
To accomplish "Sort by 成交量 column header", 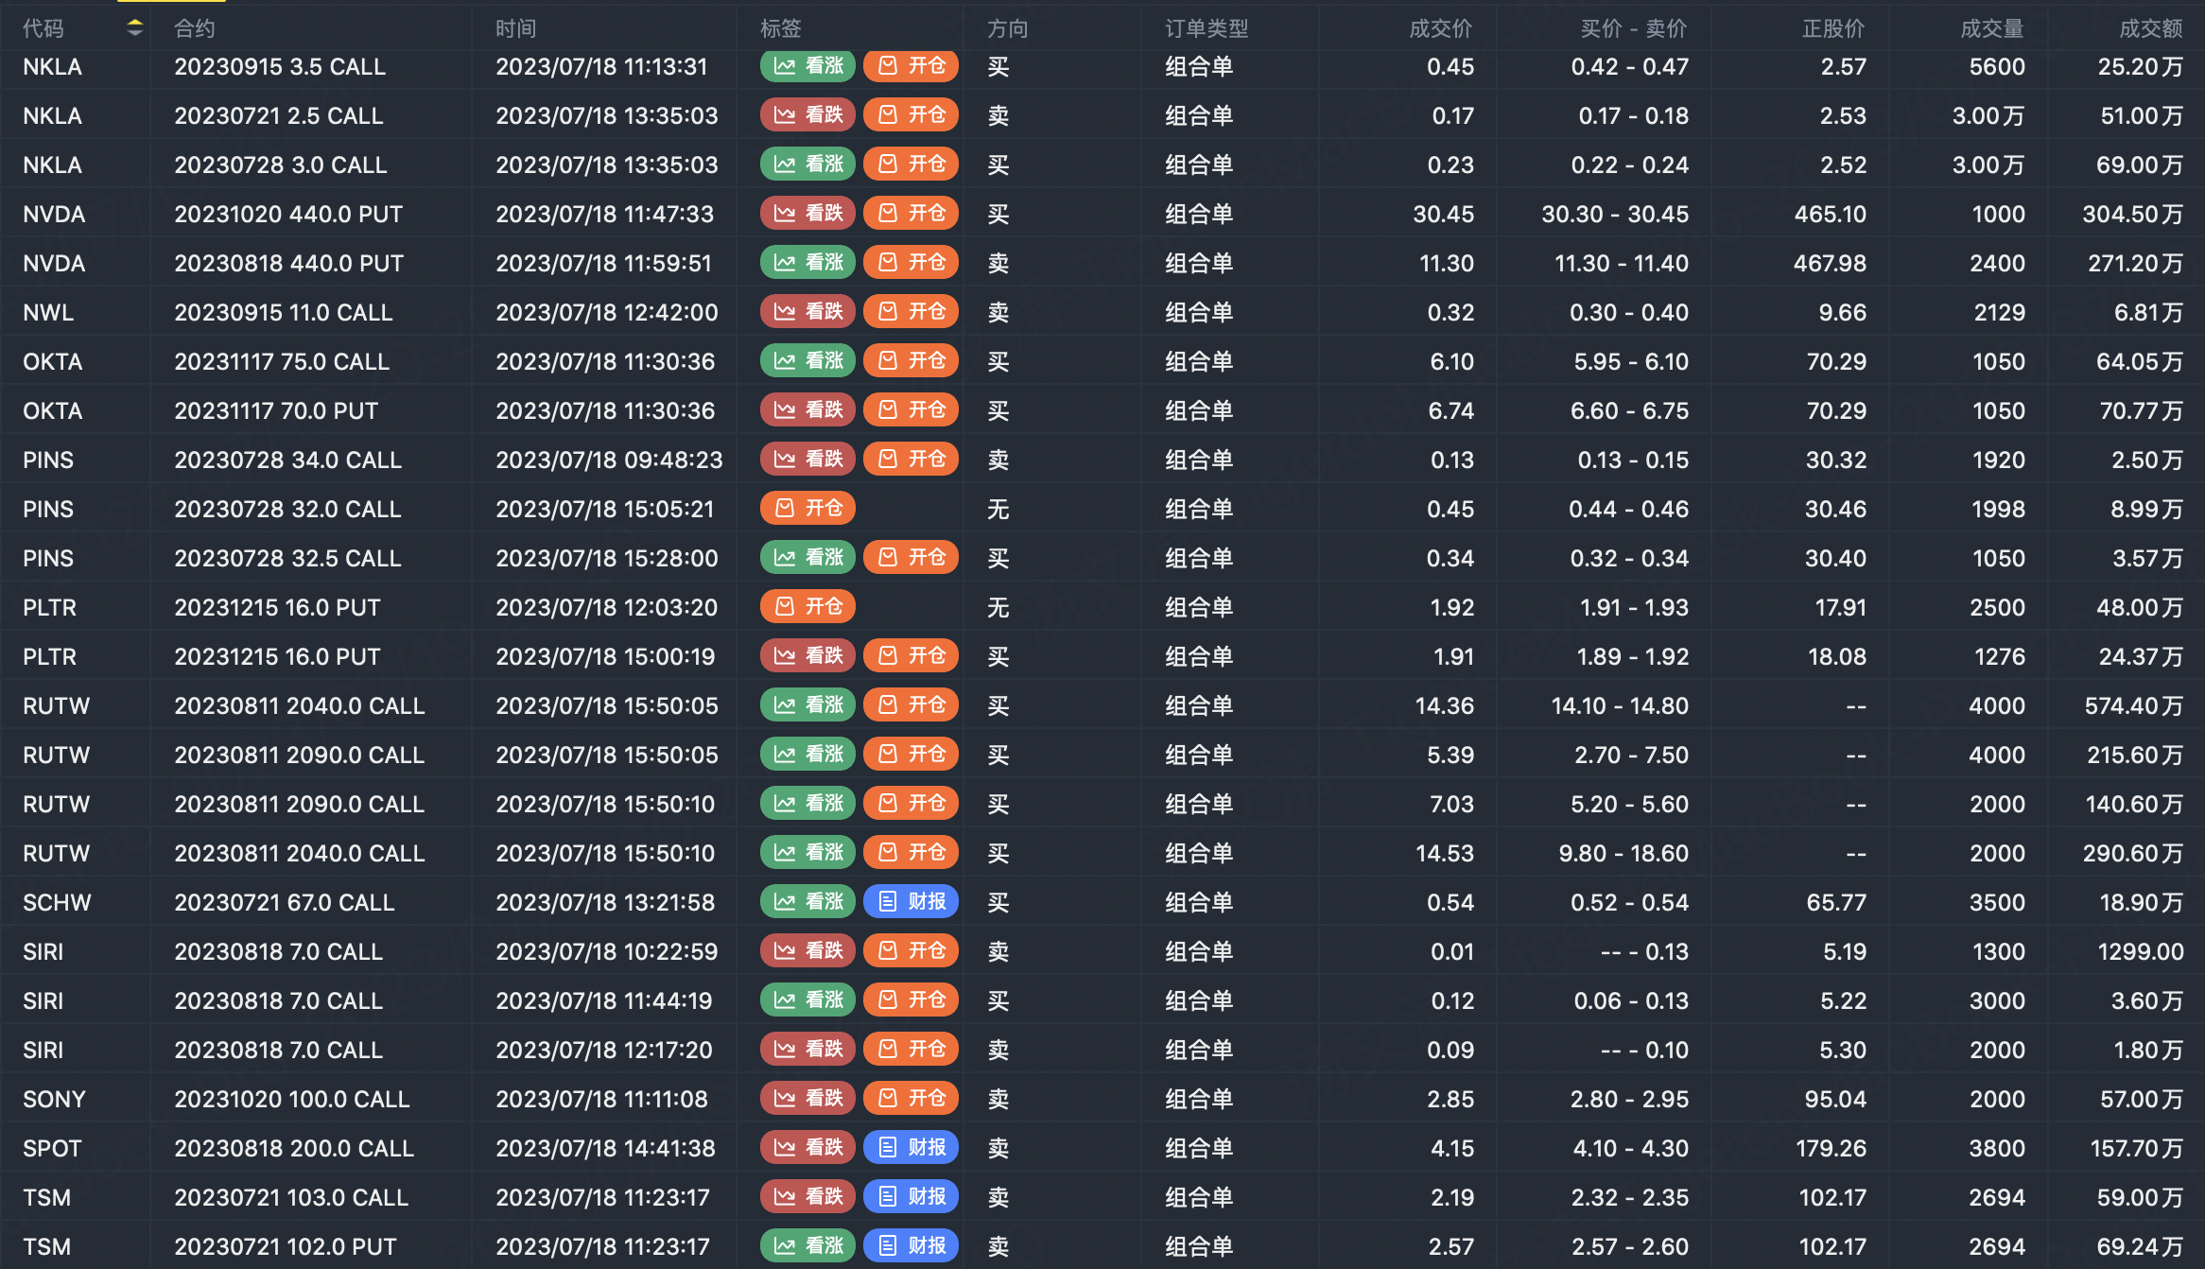I will pyautogui.click(x=1991, y=29).
